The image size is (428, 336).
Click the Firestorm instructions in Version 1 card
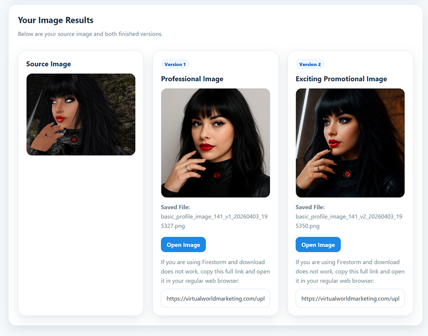click(215, 271)
